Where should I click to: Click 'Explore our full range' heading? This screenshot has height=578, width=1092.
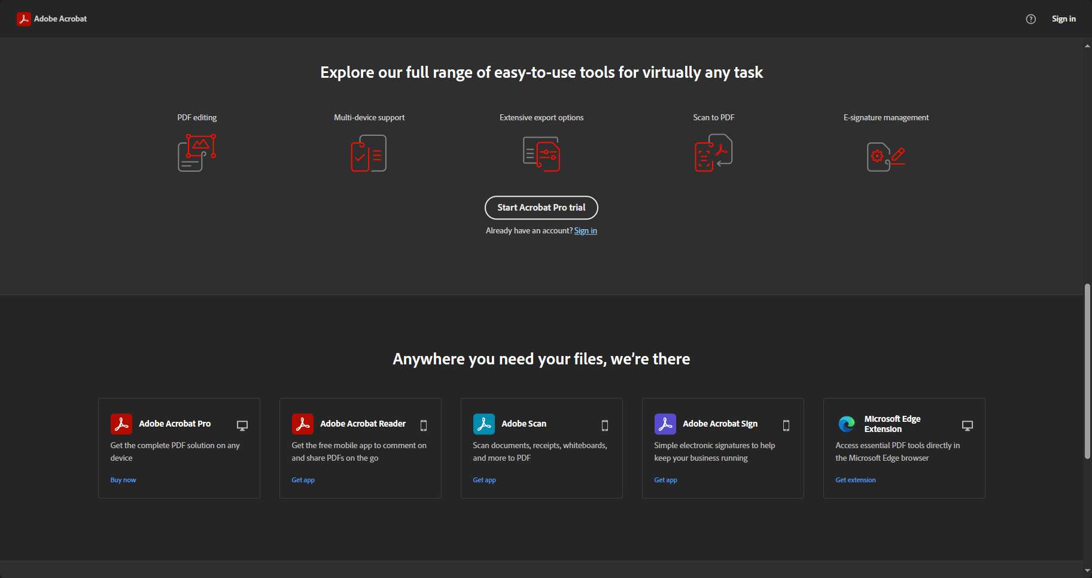point(542,72)
